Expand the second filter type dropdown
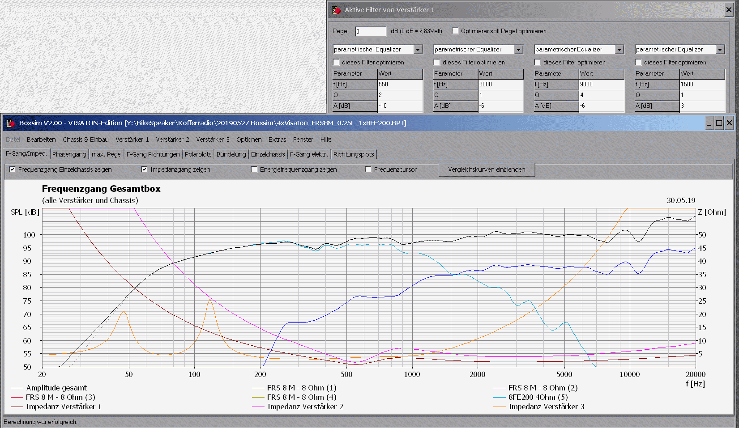This screenshot has width=739, height=428. click(518, 50)
